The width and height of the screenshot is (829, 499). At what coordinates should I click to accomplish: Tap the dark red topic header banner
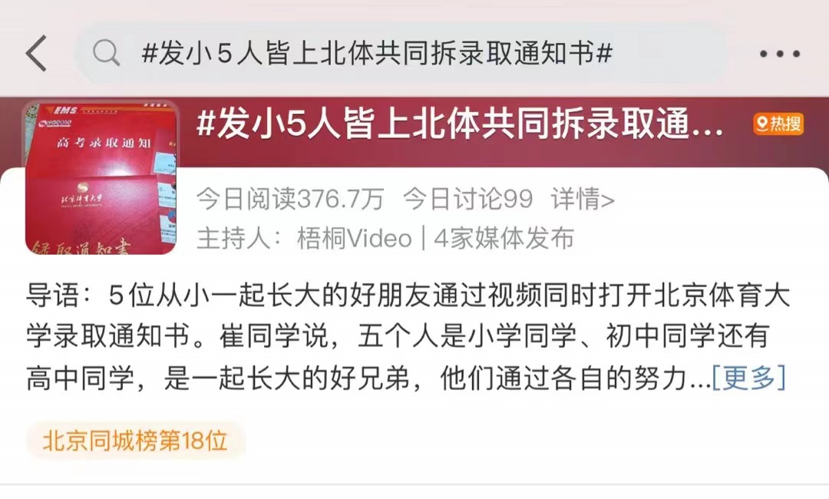414,134
